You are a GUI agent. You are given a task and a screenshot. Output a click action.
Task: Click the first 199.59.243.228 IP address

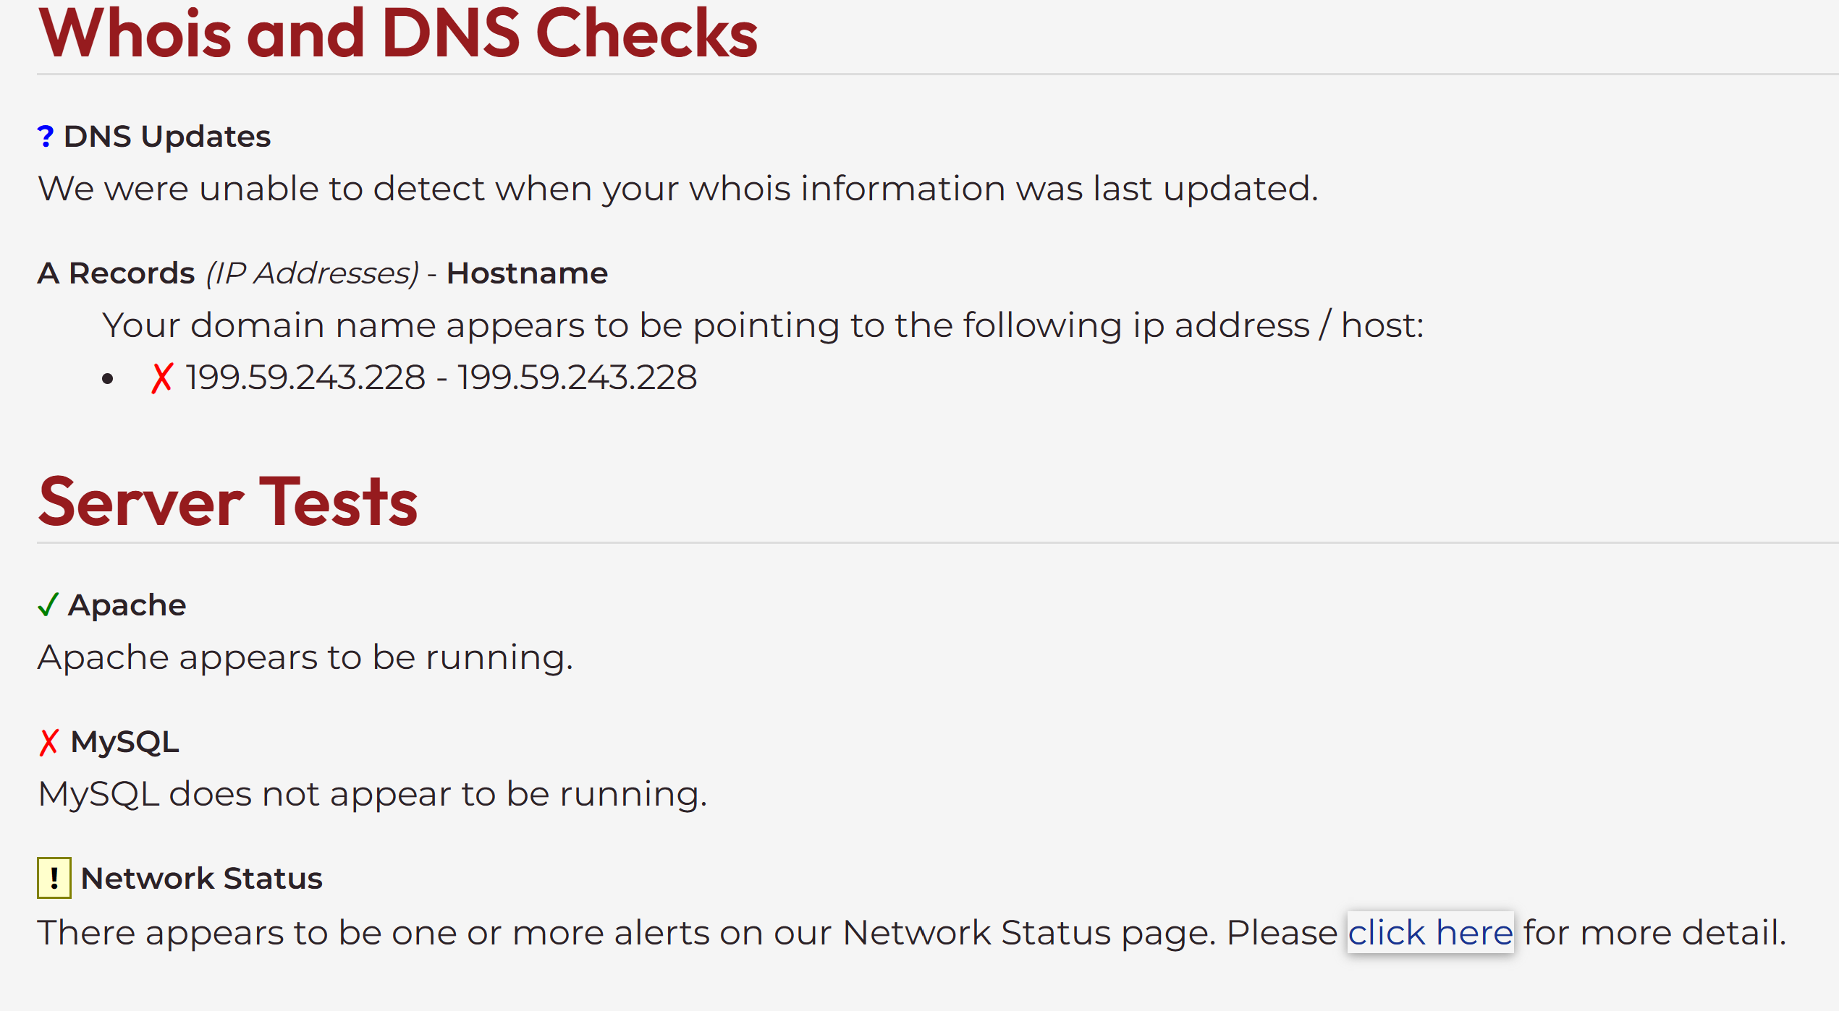point(305,377)
